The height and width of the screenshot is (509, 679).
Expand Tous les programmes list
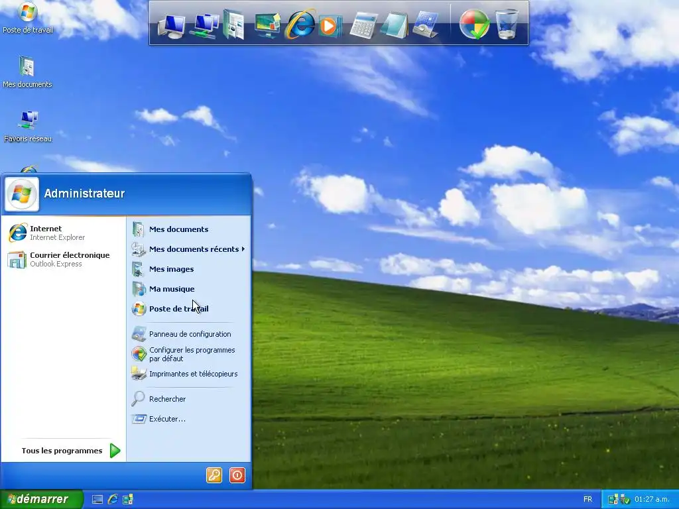(x=70, y=451)
